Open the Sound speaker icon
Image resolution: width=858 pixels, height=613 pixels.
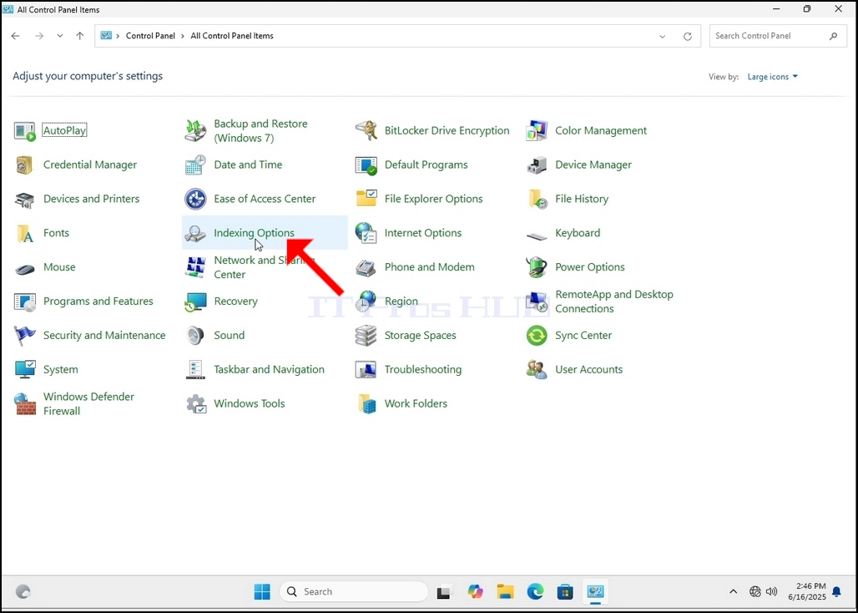click(195, 336)
